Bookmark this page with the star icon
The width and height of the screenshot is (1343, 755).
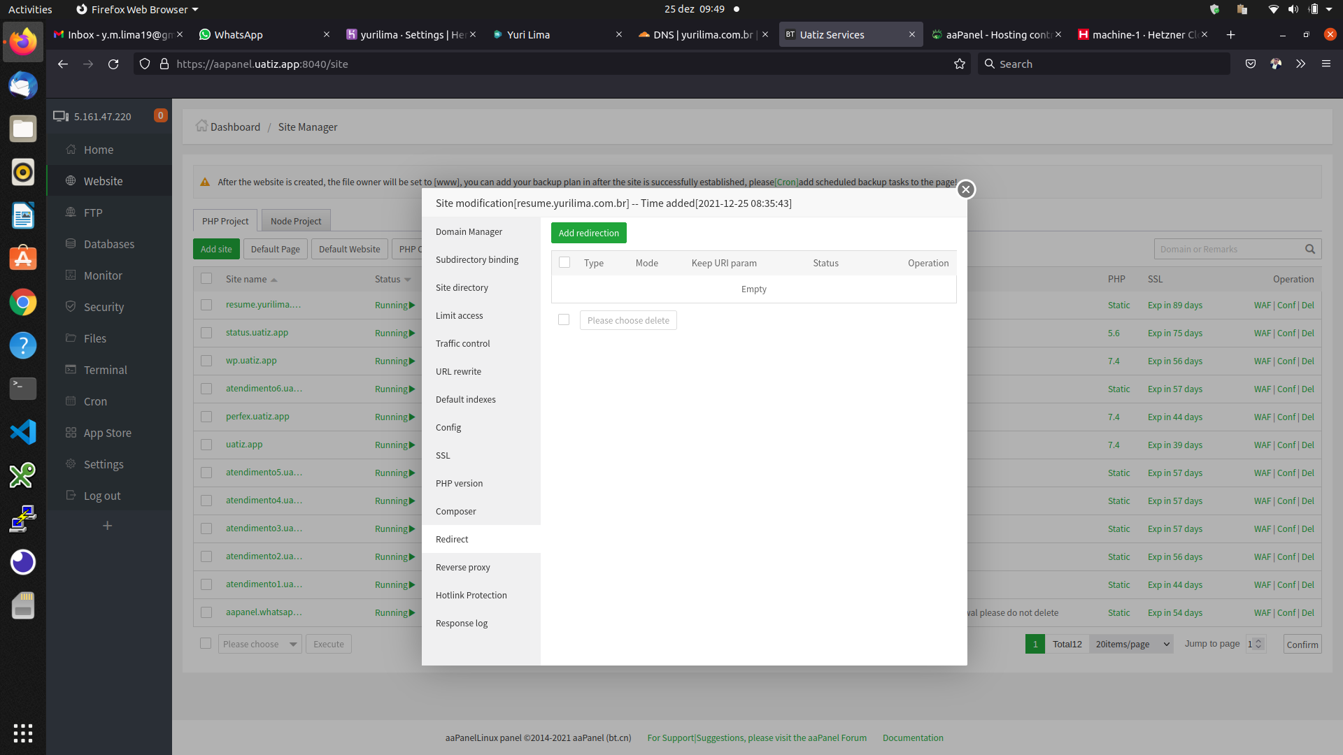959,64
